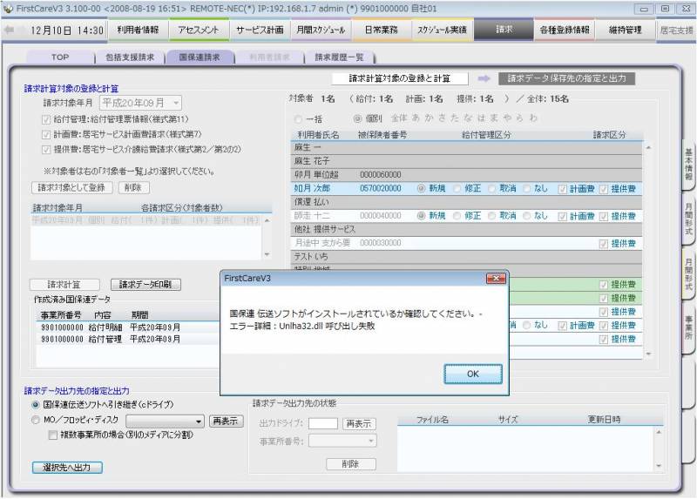Open the アセスメント toolbar section
The width and height of the screenshot is (697, 499).
pos(198,30)
